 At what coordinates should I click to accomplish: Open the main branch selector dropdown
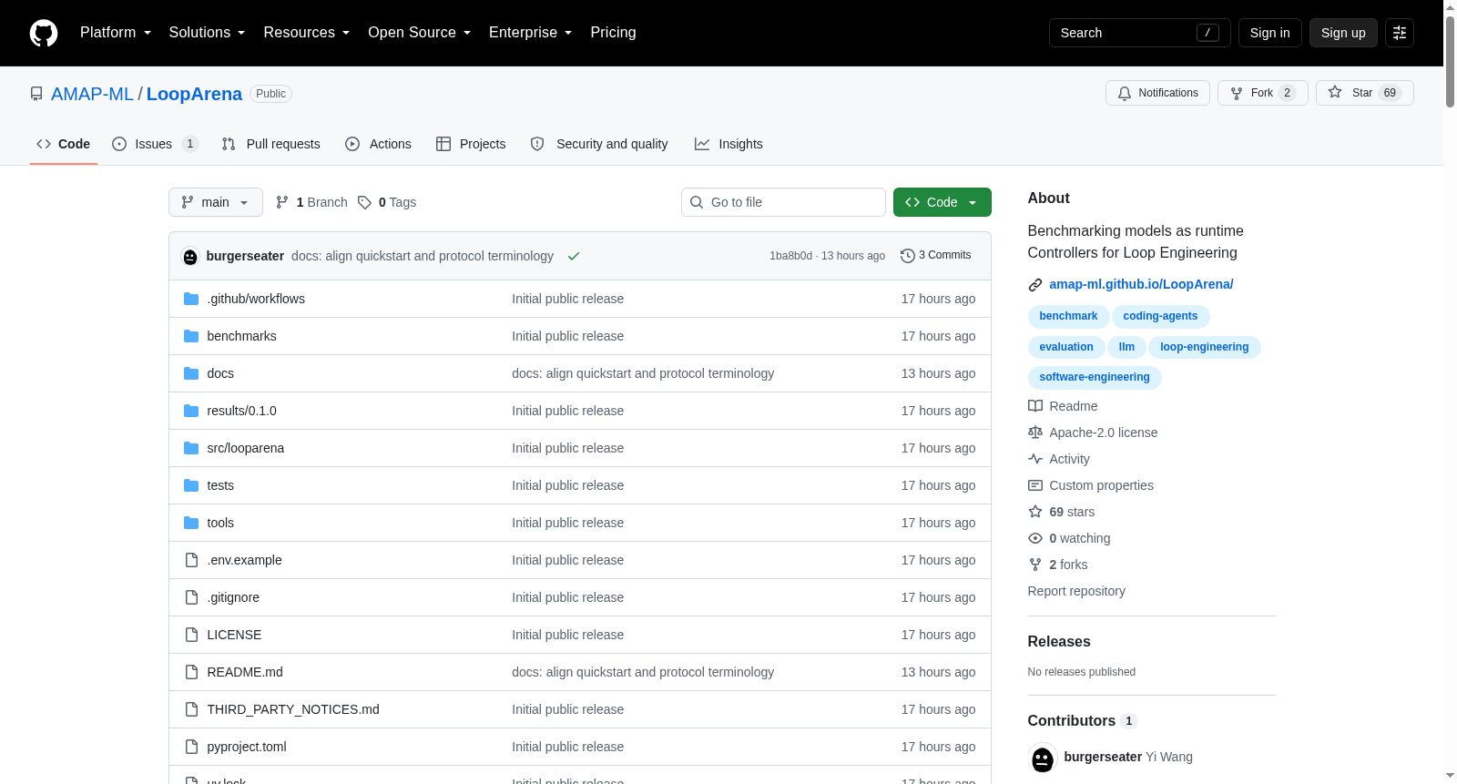click(216, 202)
